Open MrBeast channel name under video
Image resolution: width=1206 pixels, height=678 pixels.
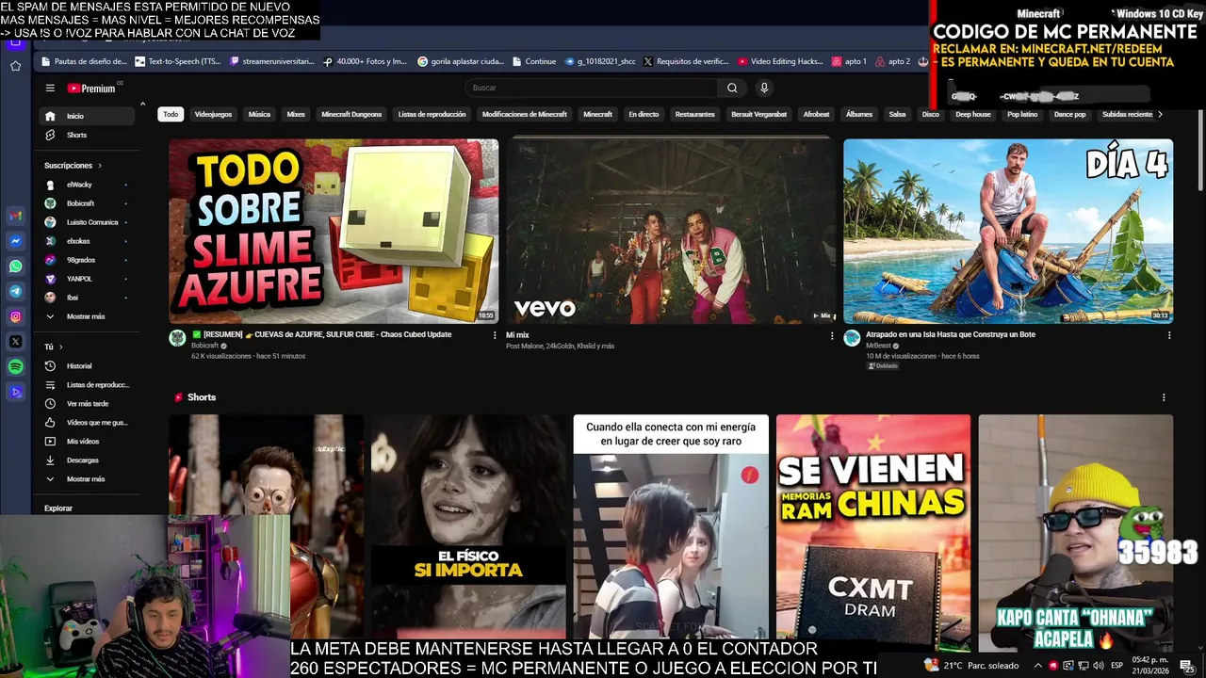[878, 346]
